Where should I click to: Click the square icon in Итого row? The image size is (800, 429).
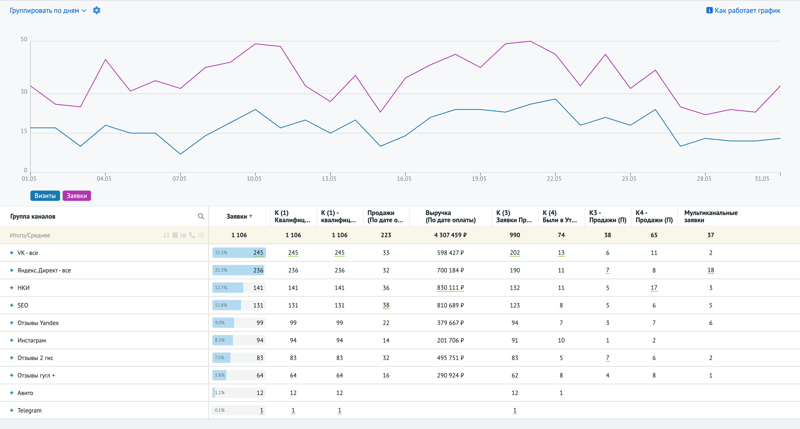pyautogui.click(x=175, y=235)
